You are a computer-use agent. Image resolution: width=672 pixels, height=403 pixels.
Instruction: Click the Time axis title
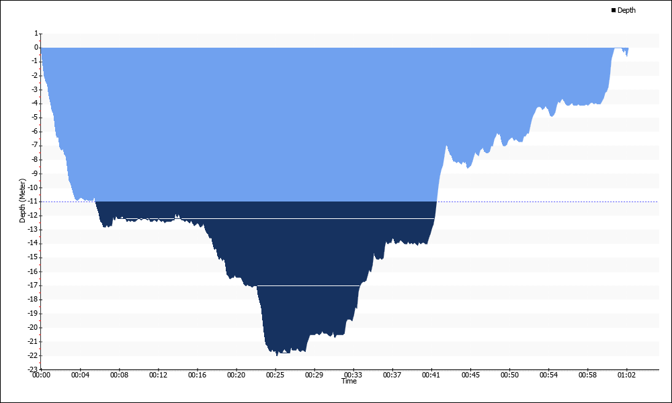coord(349,381)
